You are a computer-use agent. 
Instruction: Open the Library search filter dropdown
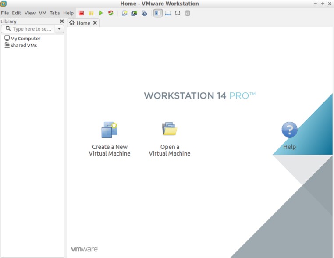(x=59, y=29)
